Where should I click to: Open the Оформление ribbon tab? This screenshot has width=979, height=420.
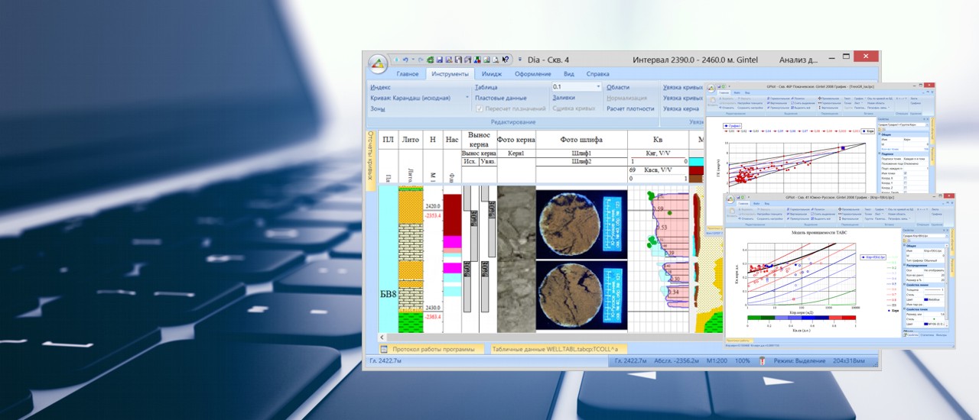532,74
